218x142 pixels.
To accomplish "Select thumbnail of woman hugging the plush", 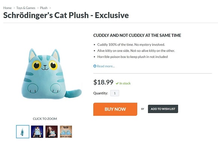I will 51,131.
